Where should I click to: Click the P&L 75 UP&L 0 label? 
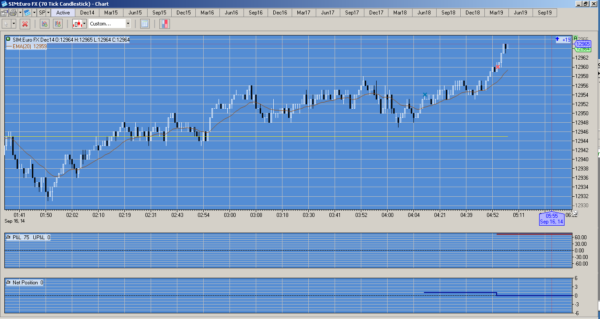[x=32, y=237]
